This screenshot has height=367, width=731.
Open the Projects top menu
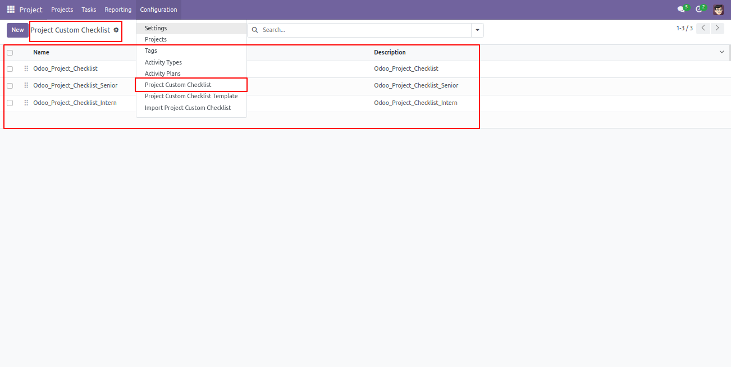pos(62,10)
